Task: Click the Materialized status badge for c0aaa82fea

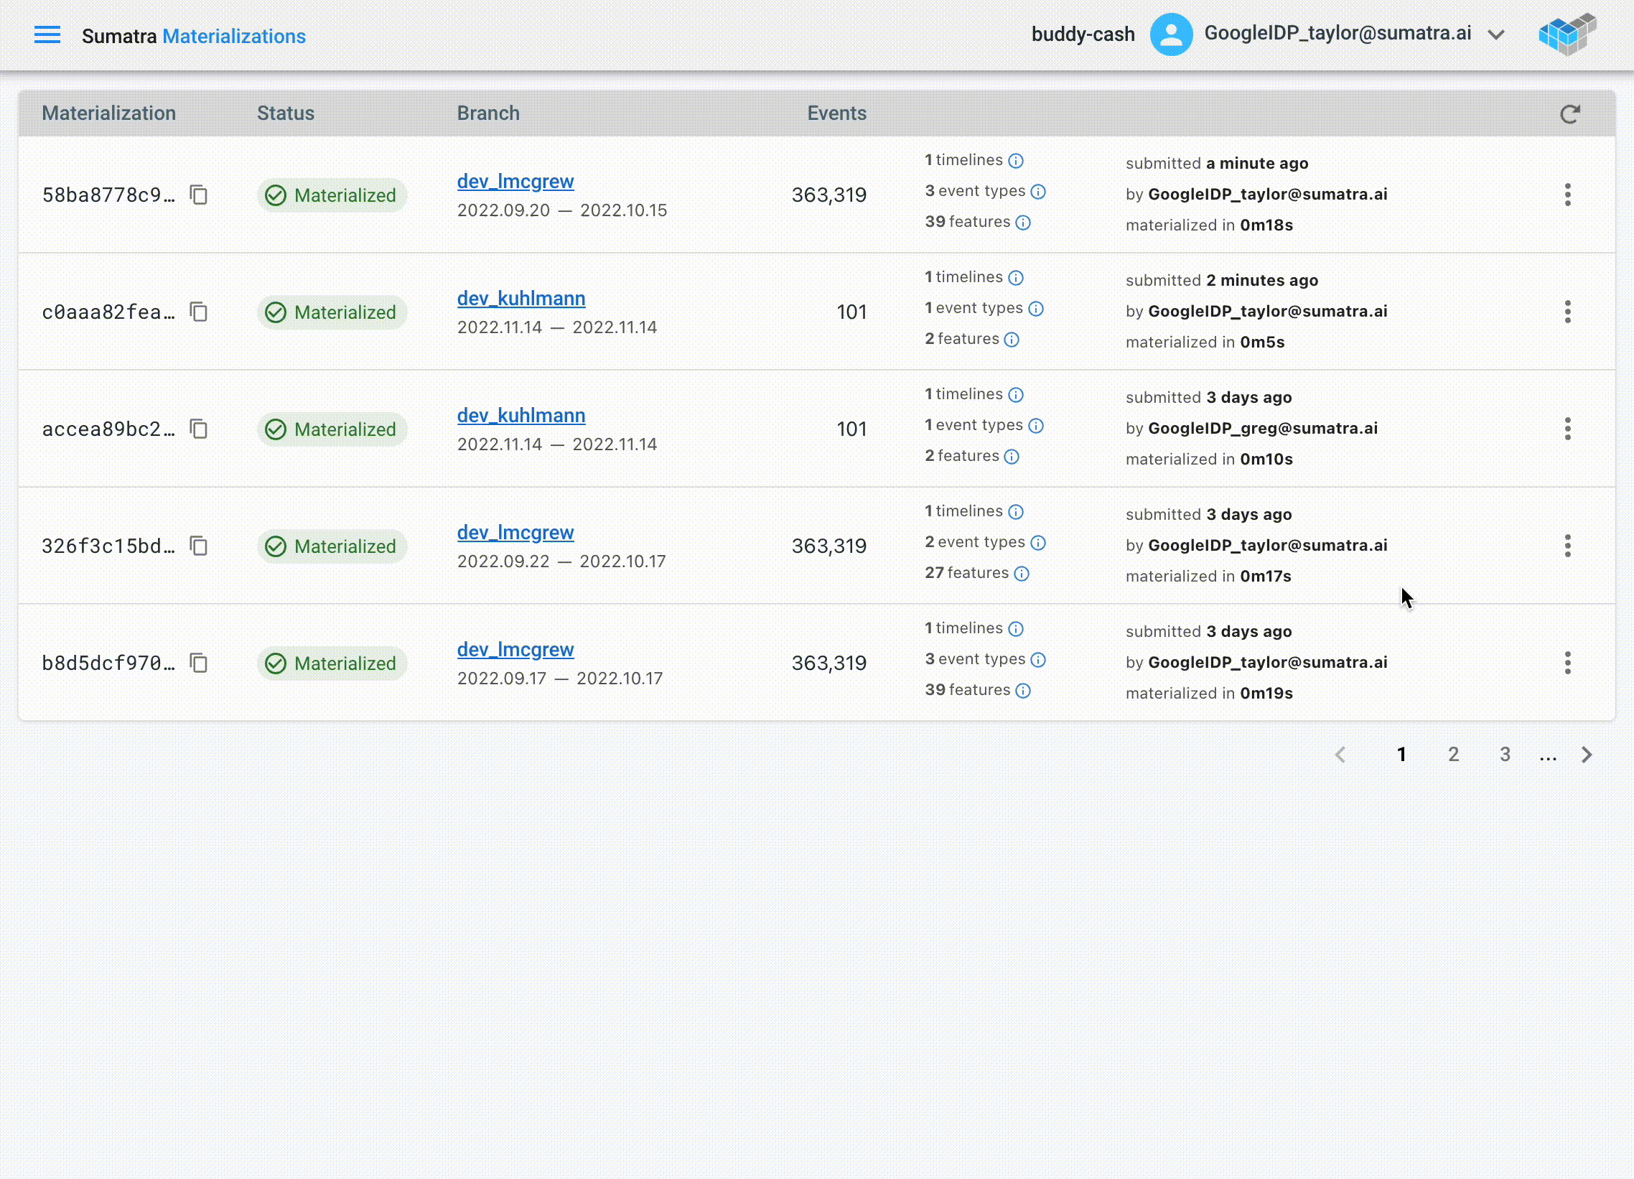Action: tap(332, 312)
